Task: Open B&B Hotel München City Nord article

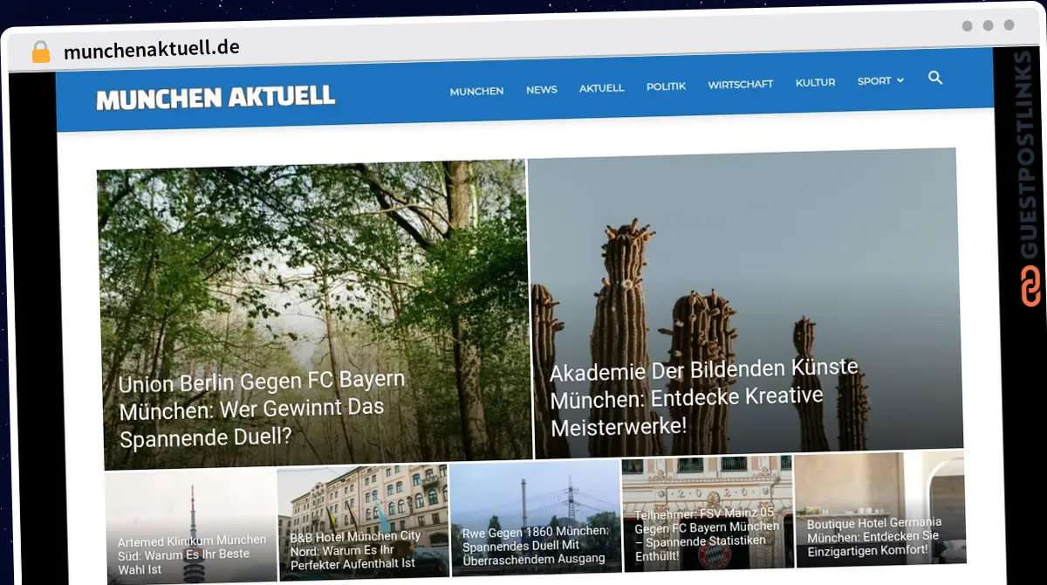Action: pos(355,550)
